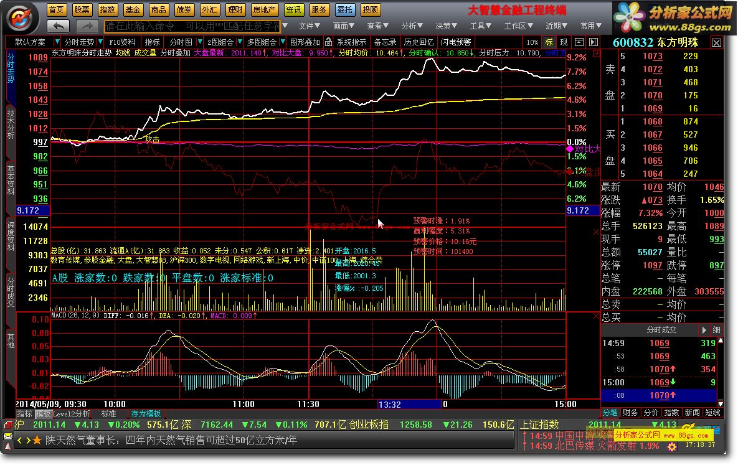Click the orange star favorite icon in ticker
Screen dimensions: 738x465
click(x=37, y=441)
